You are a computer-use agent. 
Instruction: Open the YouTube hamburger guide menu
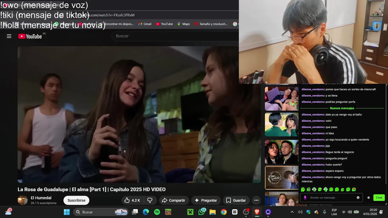click(9, 36)
